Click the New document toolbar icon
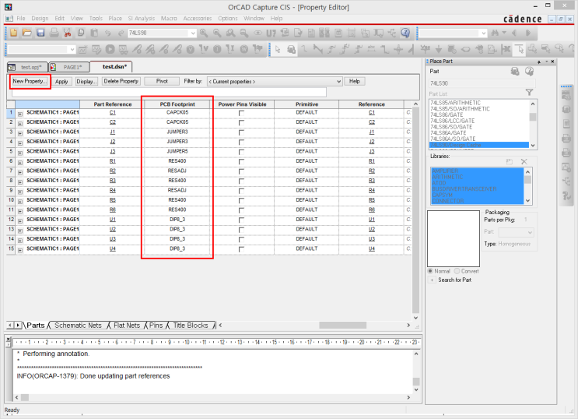The width and height of the screenshot is (578, 419). click(14, 33)
